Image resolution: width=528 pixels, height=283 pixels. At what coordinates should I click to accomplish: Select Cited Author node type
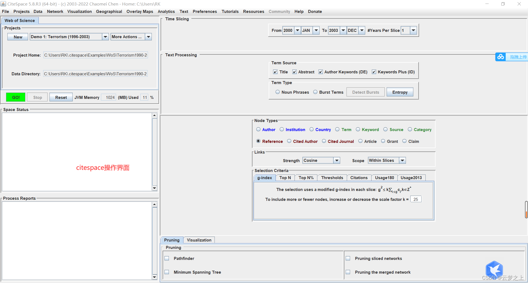pos(289,141)
